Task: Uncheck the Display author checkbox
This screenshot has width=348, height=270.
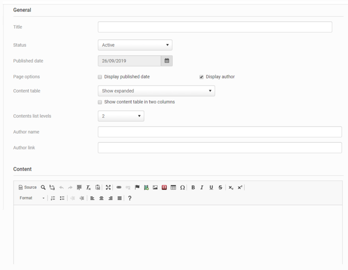Action: (202, 77)
